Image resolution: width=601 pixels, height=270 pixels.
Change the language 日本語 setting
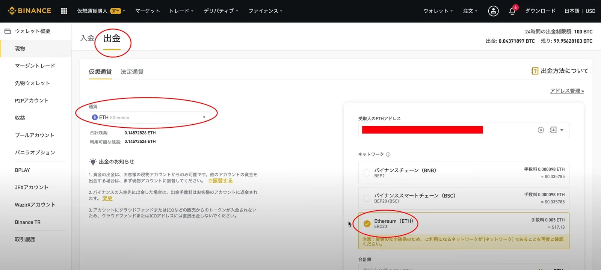point(572,11)
